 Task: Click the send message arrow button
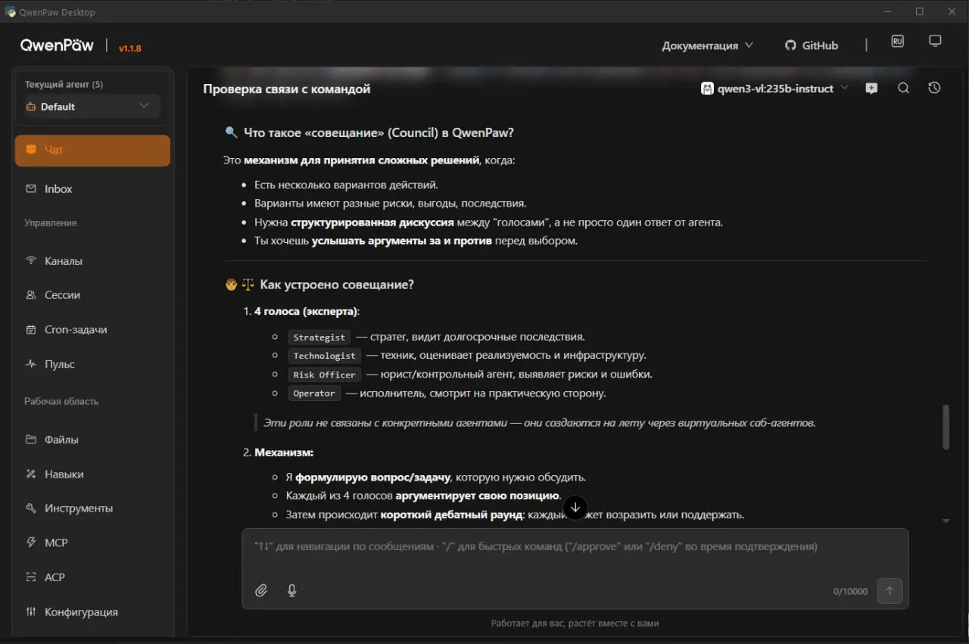coord(890,591)
